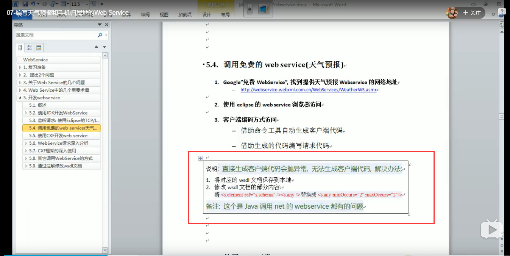The width and height of the screenshot is (510, 256).
Task: Select the browse search results icon
Action: [x=39, y=47]
